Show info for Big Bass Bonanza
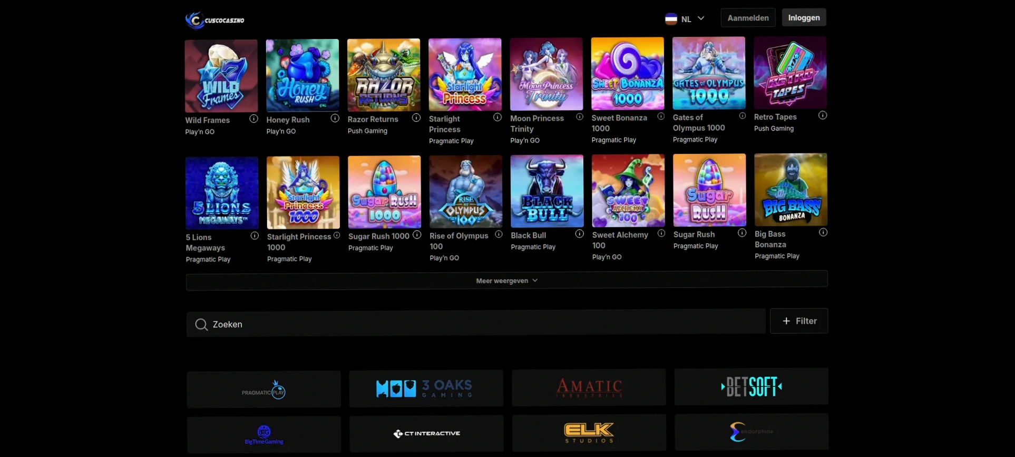 tap(823, 232)
